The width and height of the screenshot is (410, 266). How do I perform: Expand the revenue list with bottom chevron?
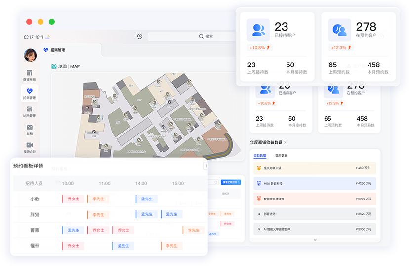315,240
